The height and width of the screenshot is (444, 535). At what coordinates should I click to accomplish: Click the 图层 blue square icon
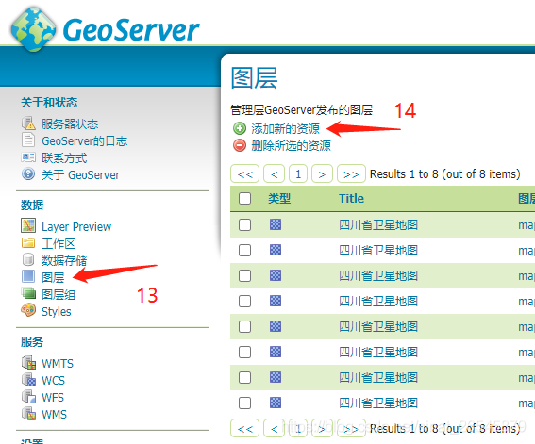pos(28,276)
